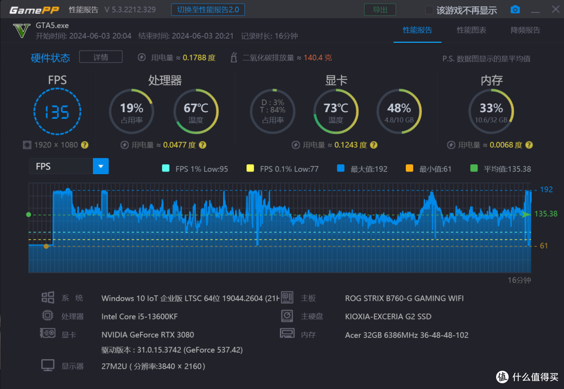
Task: Click the orange 最小值 legend swatch
Action: point(409,168)
